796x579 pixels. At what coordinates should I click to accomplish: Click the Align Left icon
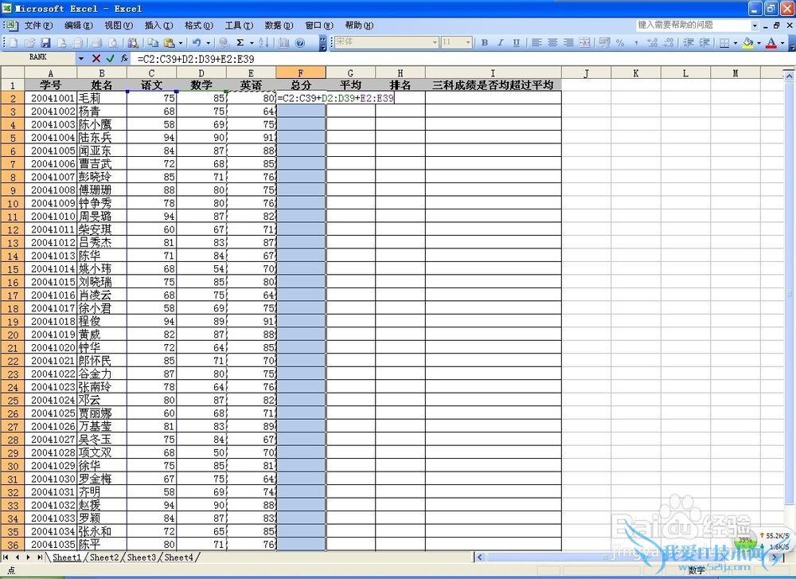point(536,43)
